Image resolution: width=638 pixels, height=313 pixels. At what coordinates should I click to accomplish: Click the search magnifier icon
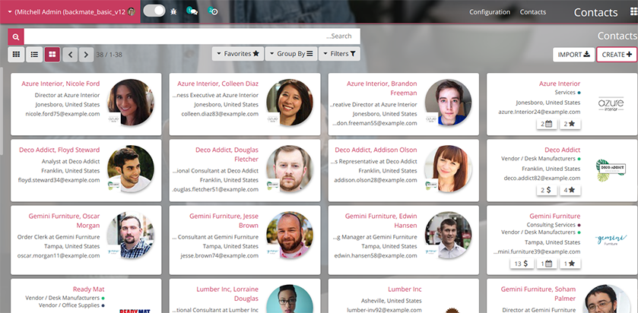click(16, 36)
